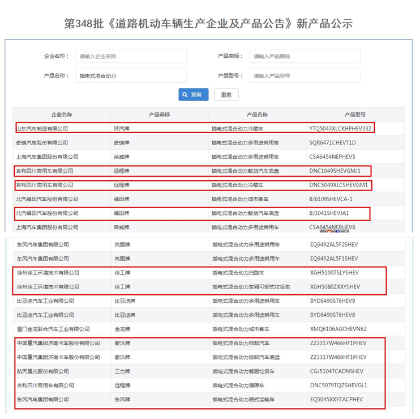This screenshot has width=420, height=419.
Task: Click 插电式混合动力自卸汽车底盘 product name
Action: [246, 357]
